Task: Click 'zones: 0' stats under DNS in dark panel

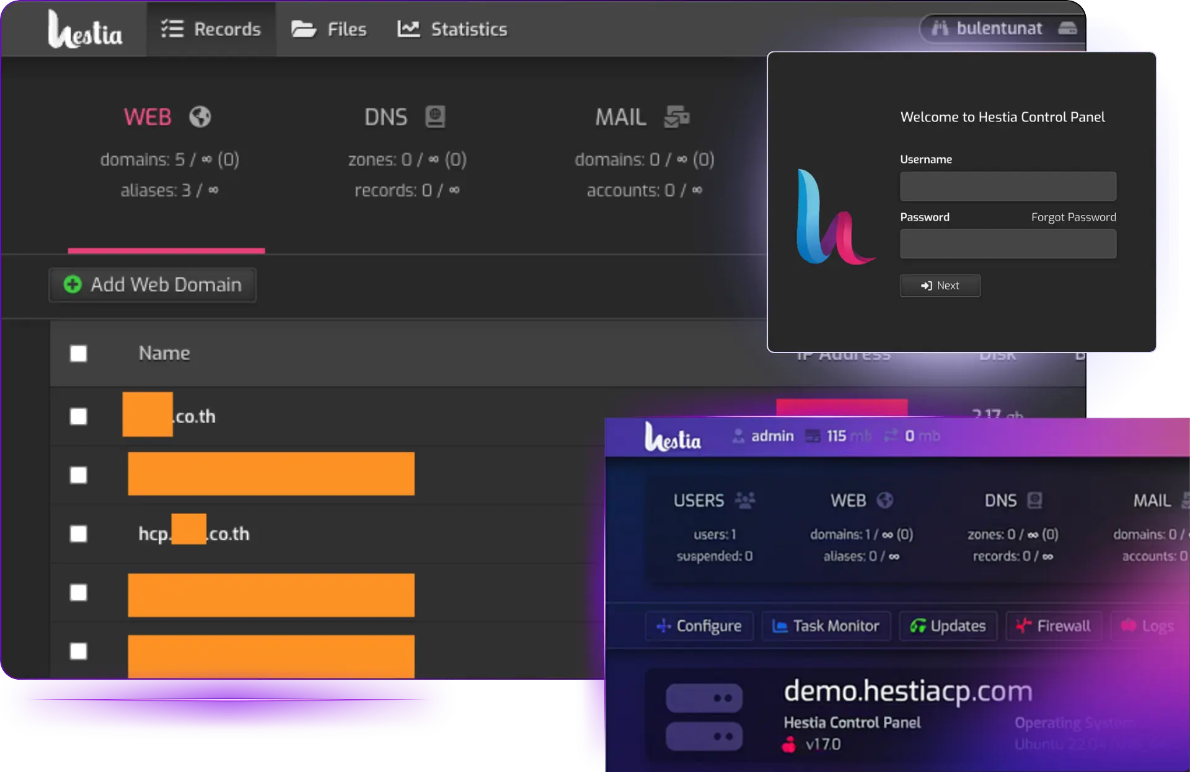Action: tap(407, 160)
